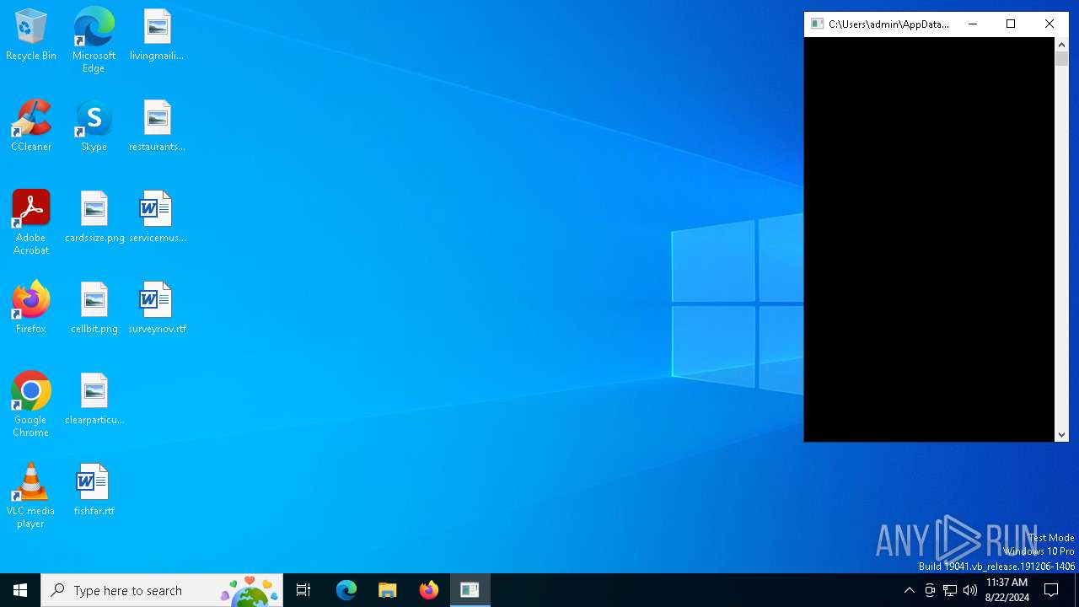Open Firefox from the taskbar
Viewport: 1079px width, 607px height.
429,590
